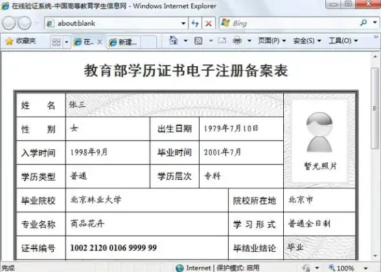Open search provider dropdown arrow

pyautogui.click(x=375, y=23)
